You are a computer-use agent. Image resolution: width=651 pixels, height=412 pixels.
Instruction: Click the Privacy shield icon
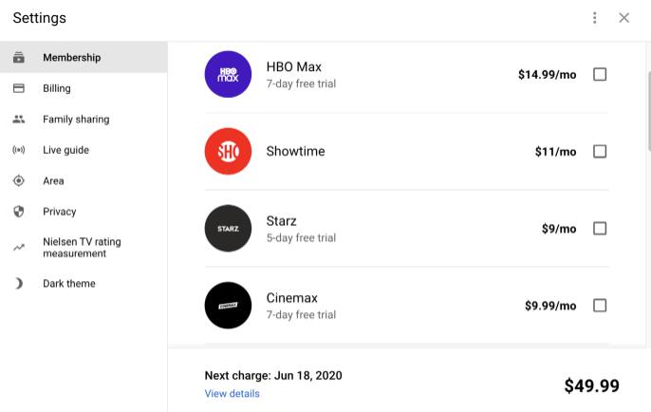tap(19, 212)
